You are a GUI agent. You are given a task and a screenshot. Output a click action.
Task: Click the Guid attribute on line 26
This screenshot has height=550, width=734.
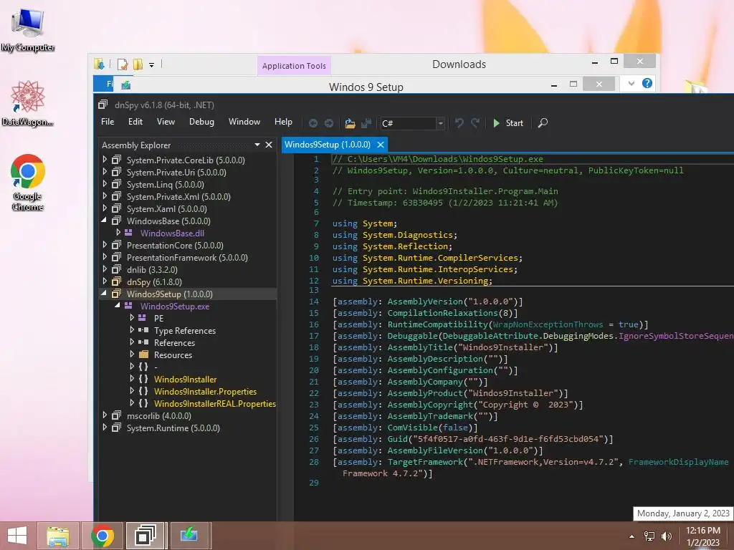pos(397,439)
